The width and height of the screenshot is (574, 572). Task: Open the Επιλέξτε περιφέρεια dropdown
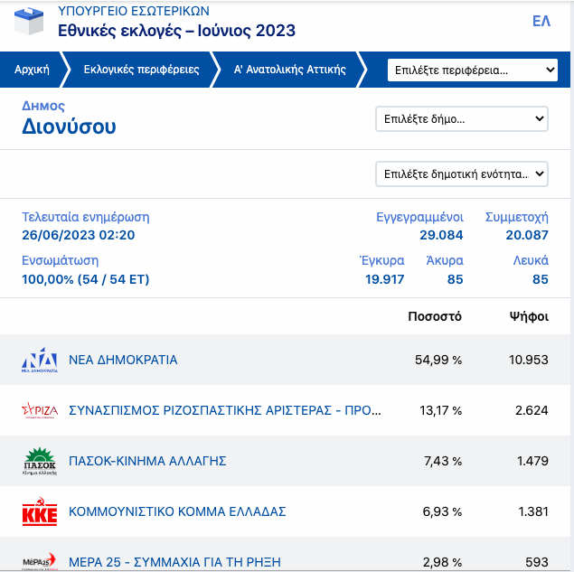[x=473, y=70]
